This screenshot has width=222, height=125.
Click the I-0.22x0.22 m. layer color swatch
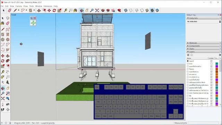(x=216, y=77)
